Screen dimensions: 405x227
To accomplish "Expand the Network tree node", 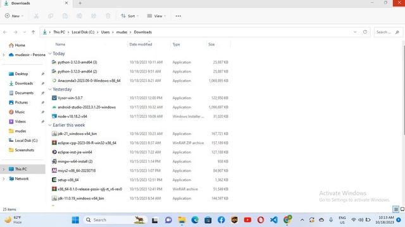I will (x=4, y=178).
